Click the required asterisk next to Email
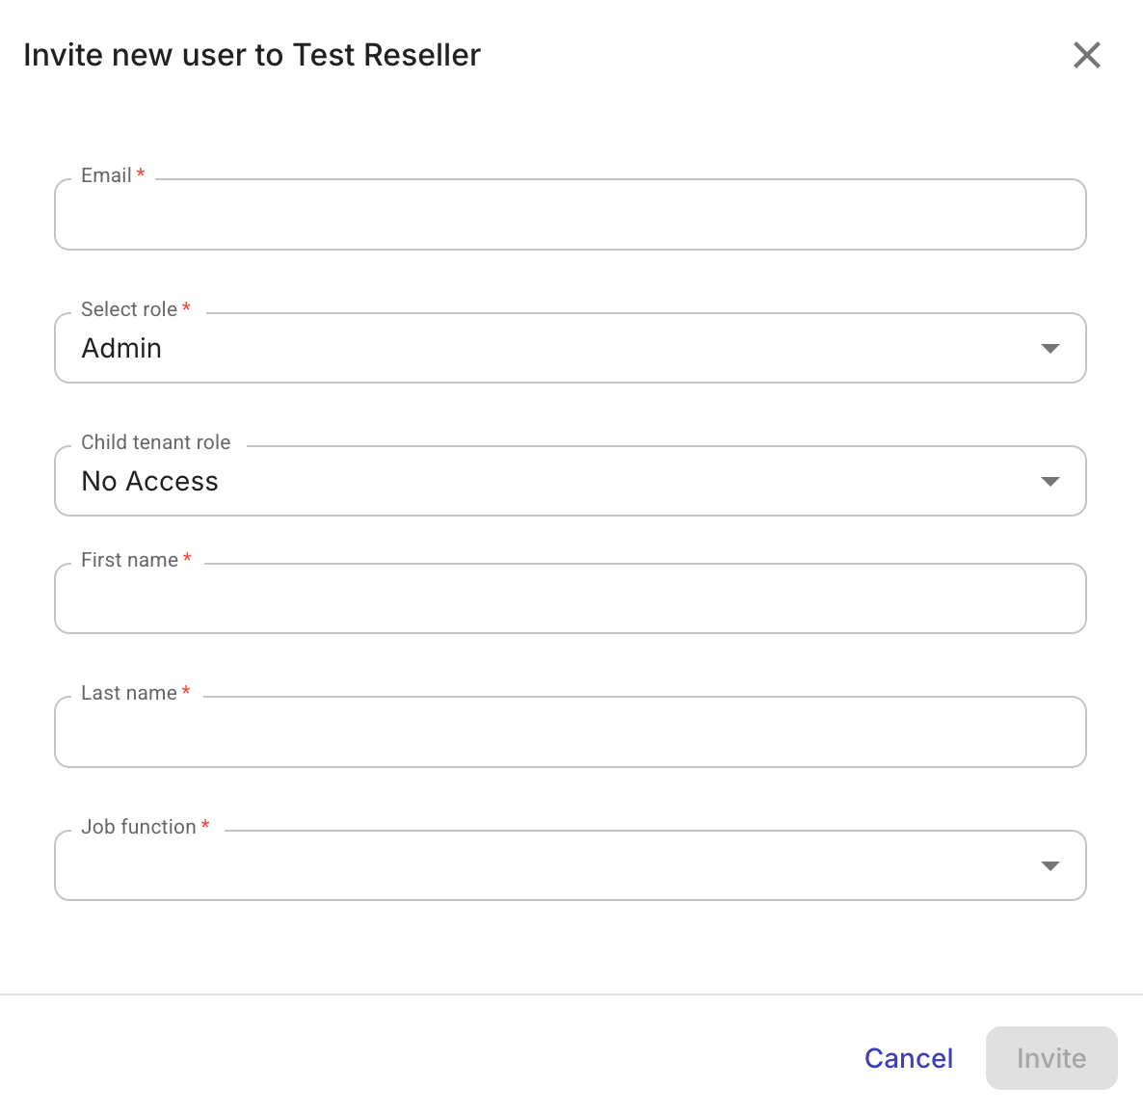 click(141, 173)
